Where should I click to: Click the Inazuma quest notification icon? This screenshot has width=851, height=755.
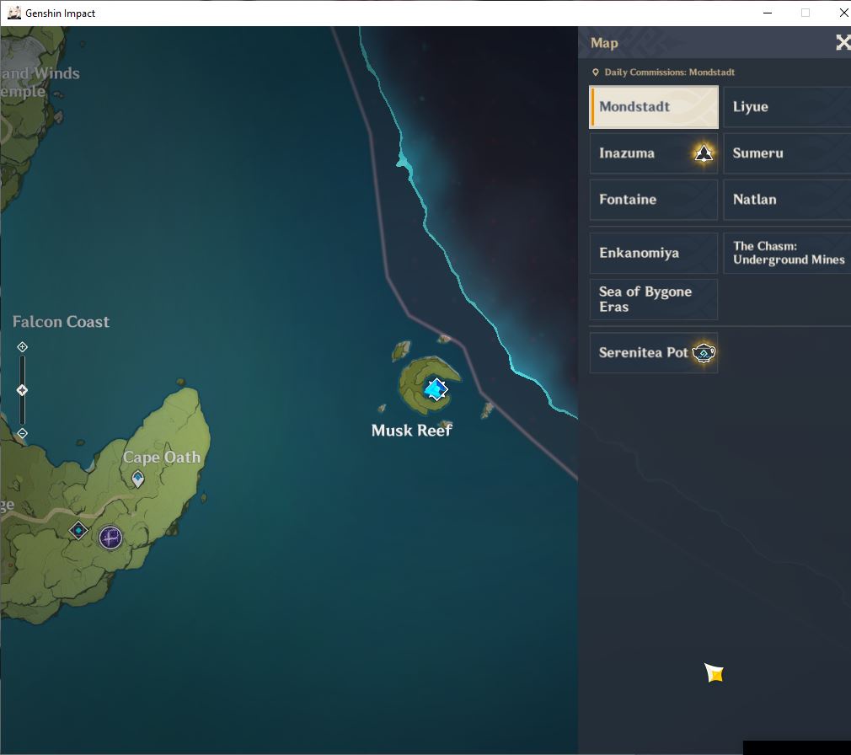point(704,153)
